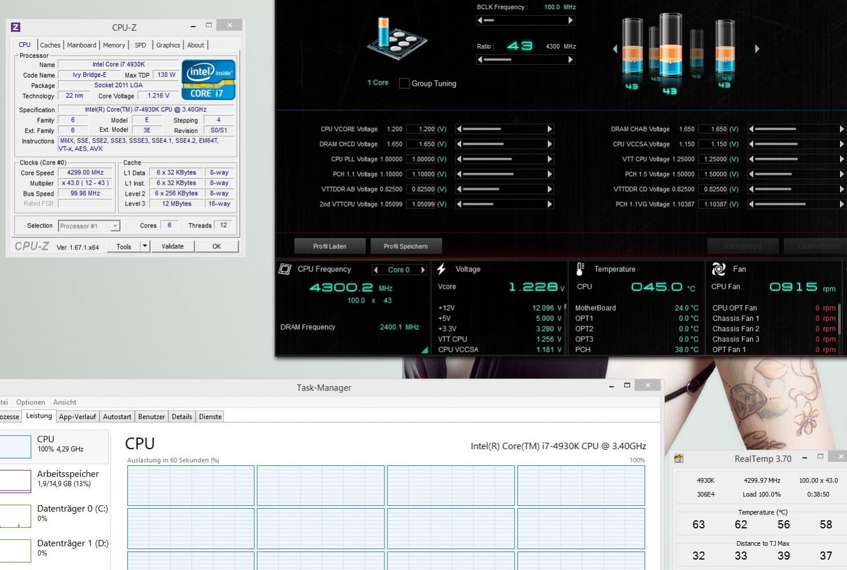
Task: Adjust the PCH 1.5 Voltage slider
Action: (x=796, y=174)
